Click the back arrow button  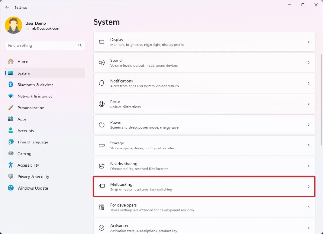point(7,7)
